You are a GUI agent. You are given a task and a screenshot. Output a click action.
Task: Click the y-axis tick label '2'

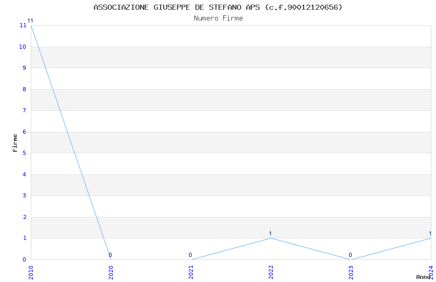(x=25, y=217)
